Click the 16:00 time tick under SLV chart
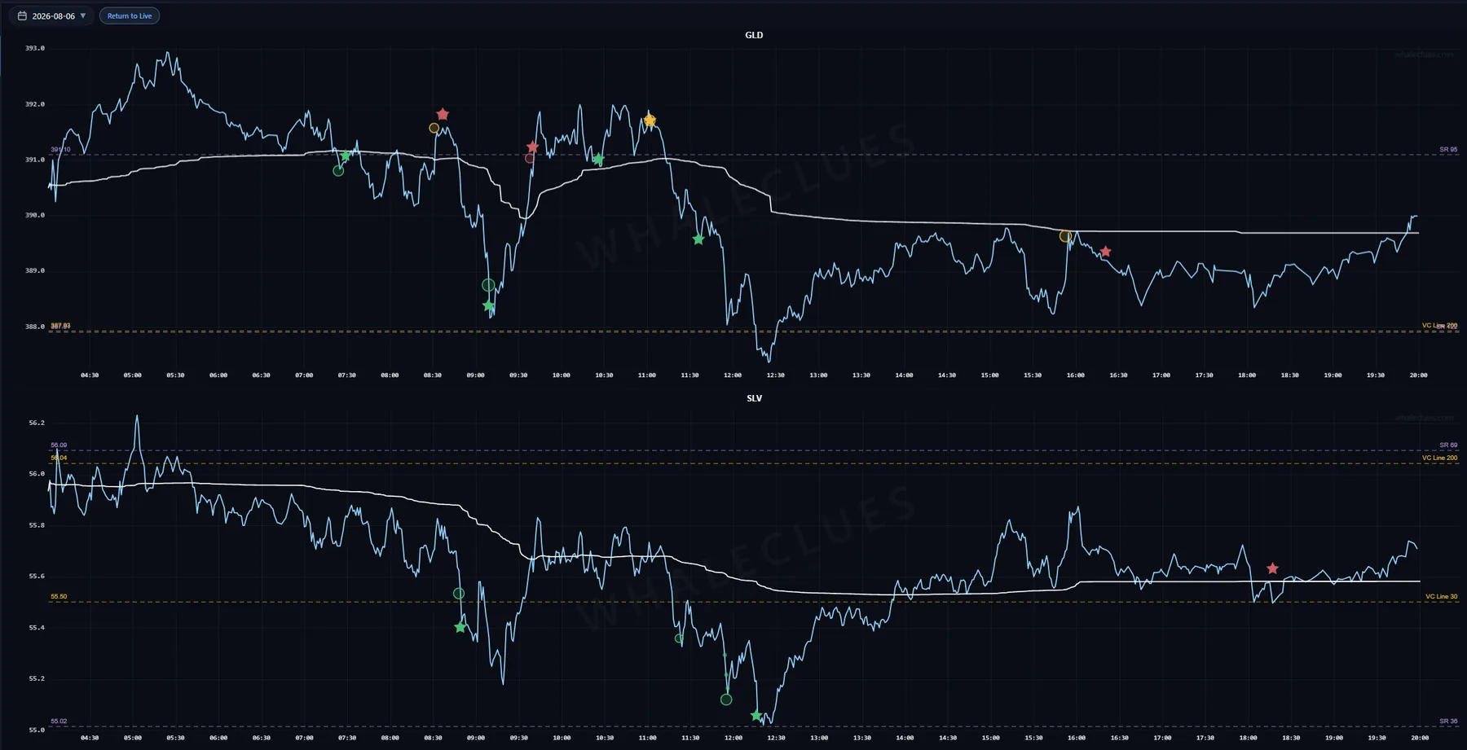This screenshot has height=750, width=1467. 1076,738
